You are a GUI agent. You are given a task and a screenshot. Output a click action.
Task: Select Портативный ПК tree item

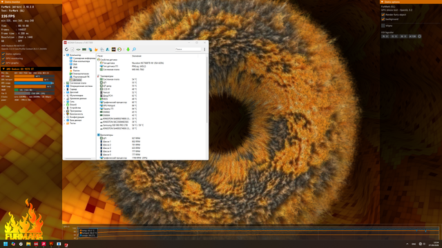tap(79, 76)
